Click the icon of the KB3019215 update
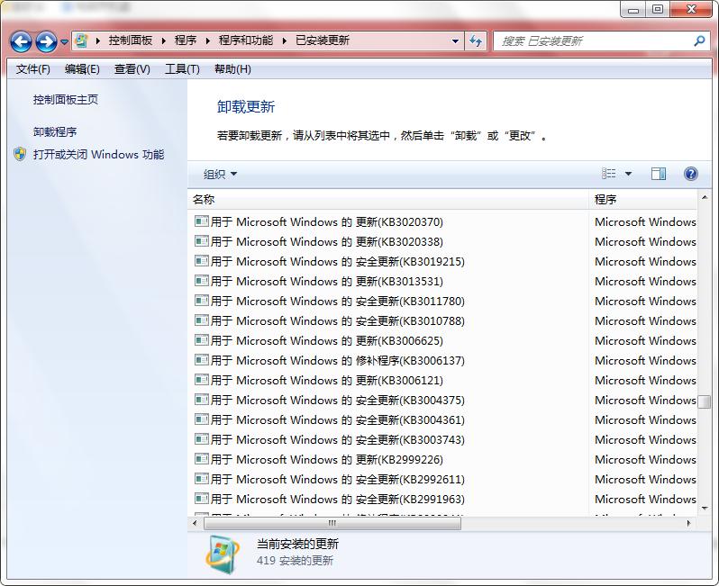The image size is (719, 586). [201, 261]
